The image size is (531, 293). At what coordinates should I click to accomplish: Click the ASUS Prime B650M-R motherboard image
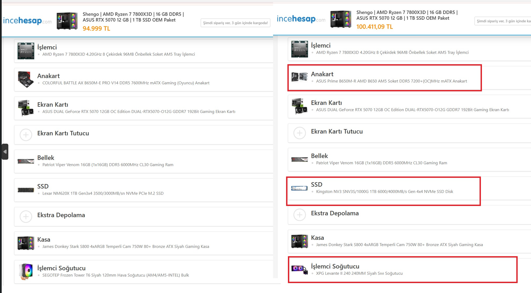300,77
